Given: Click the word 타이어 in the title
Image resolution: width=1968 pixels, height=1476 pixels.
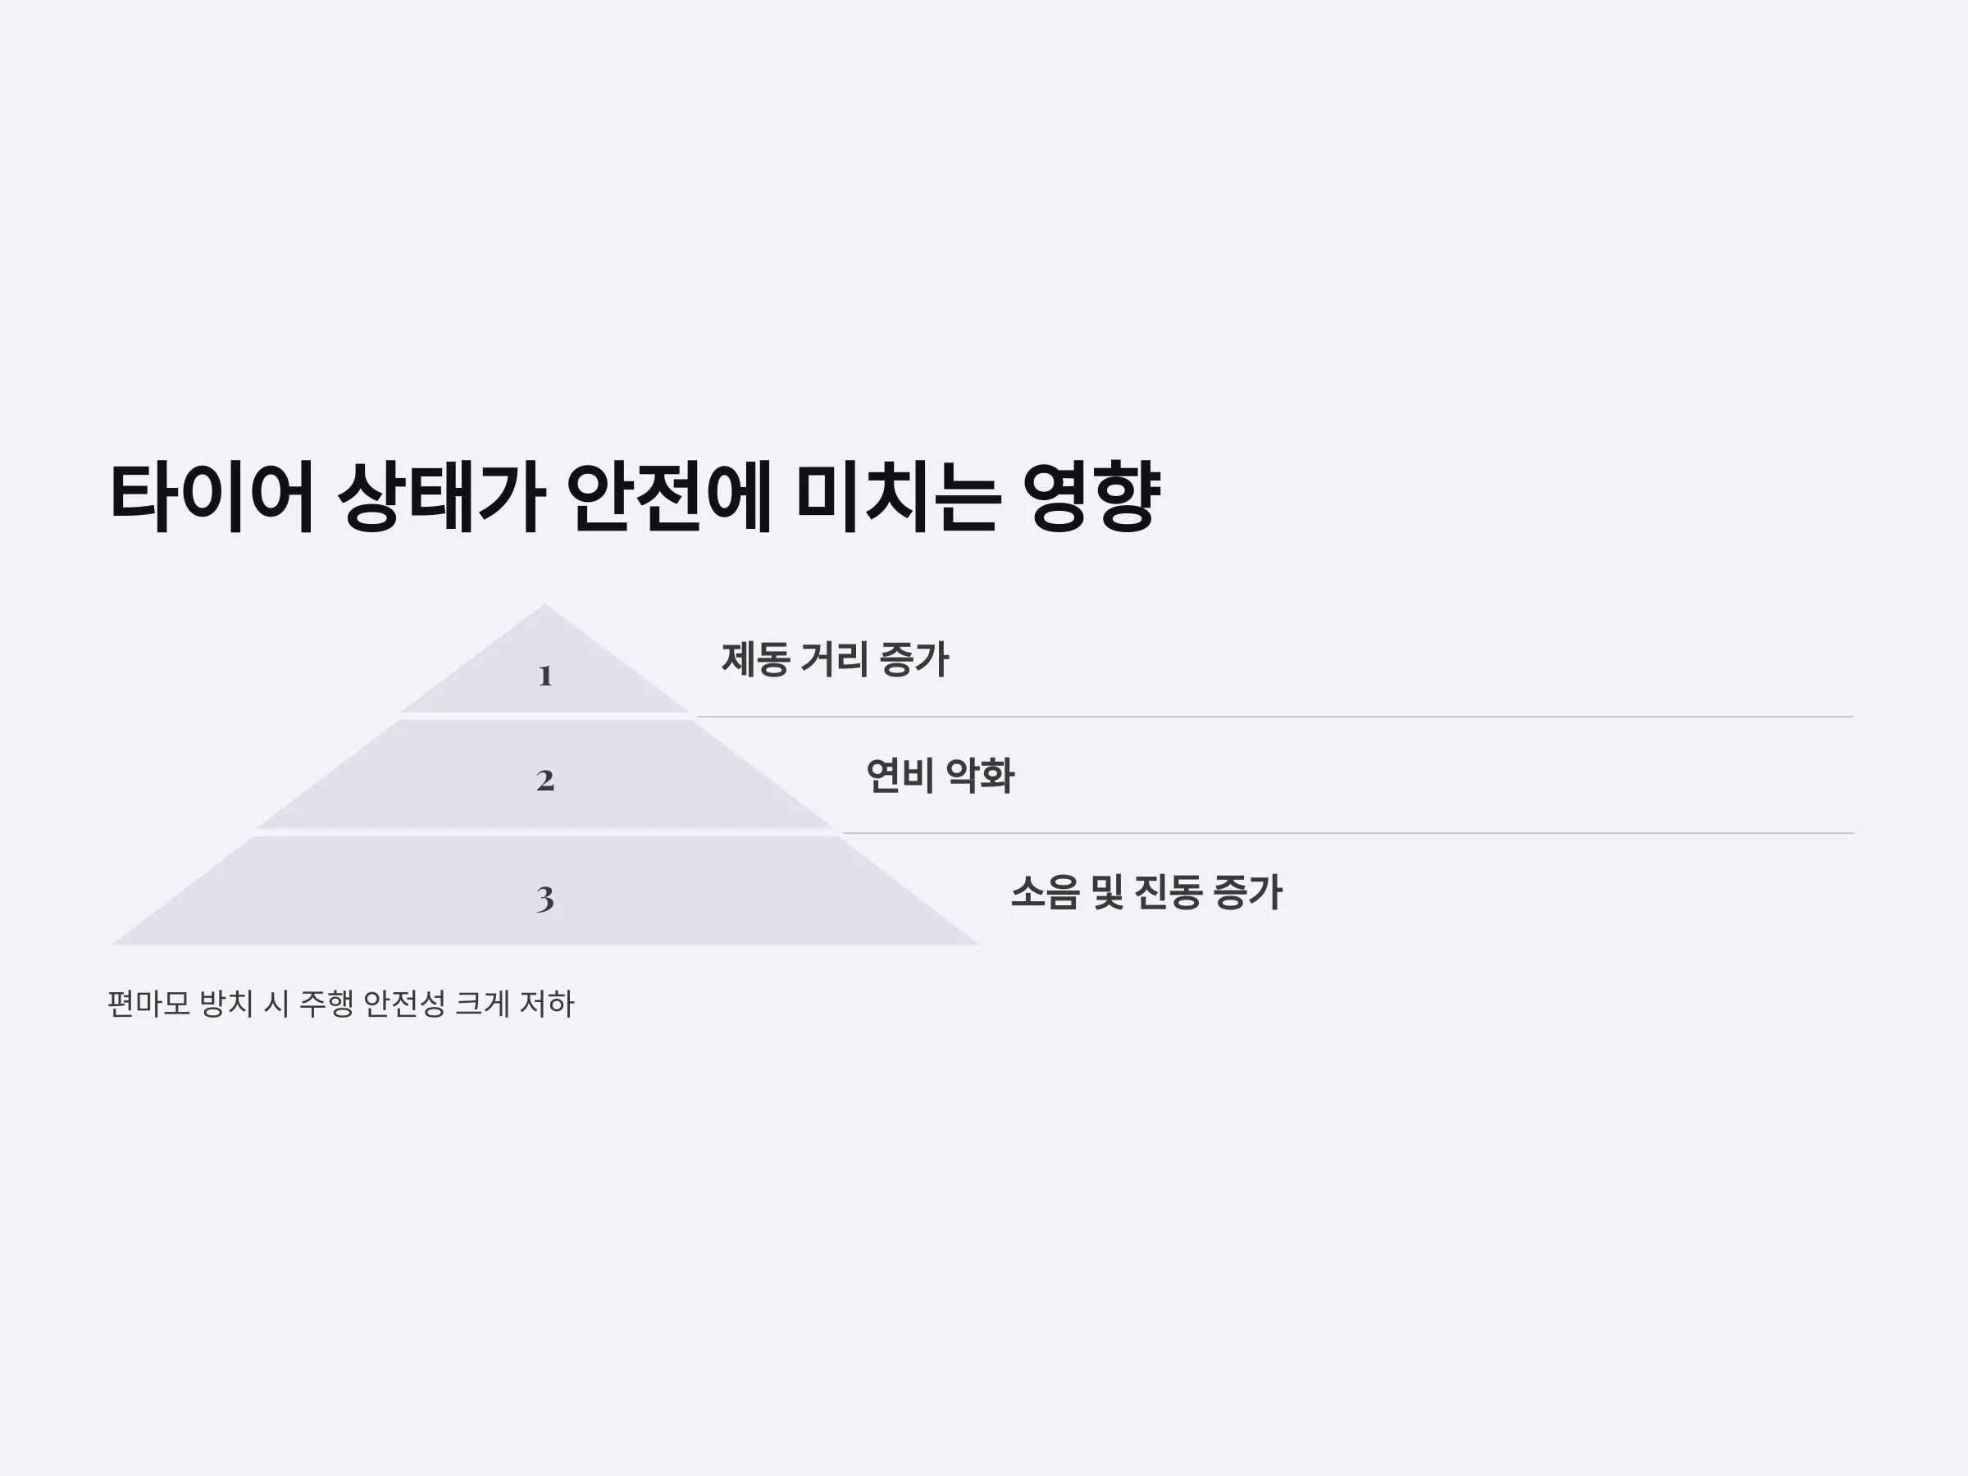Looking at the screenshot, I should click(x=212, y=496).
